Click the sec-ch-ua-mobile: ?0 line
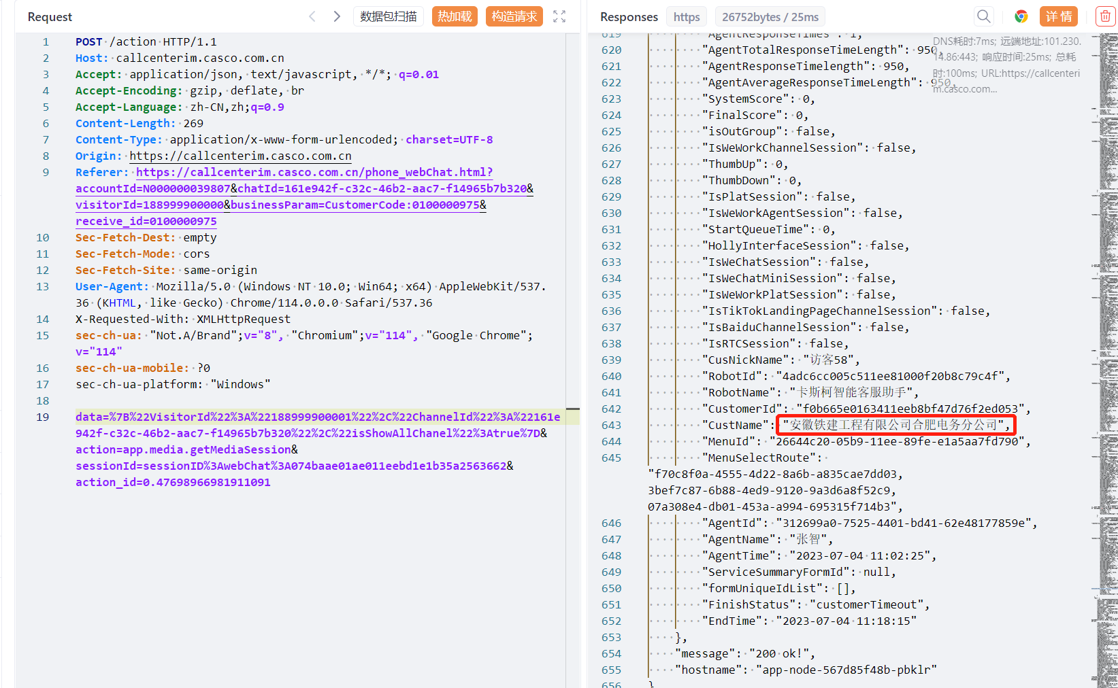Image resolution: width=1118 pixels, height=688 pixels. [143, 368]
